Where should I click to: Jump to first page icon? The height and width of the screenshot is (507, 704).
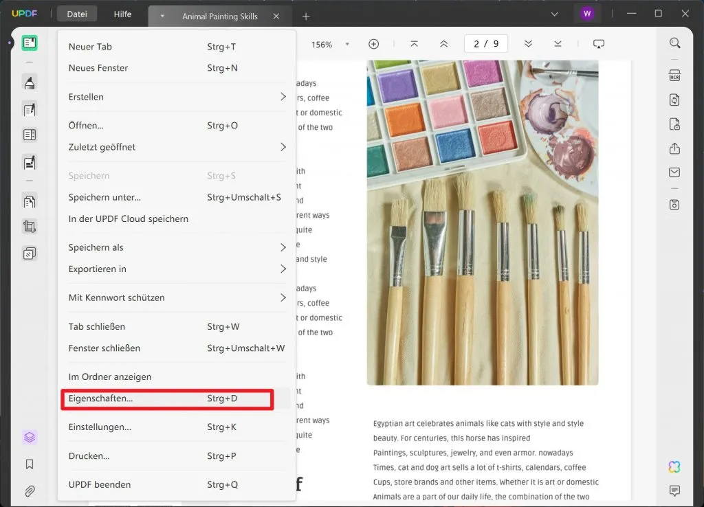coord(414,44)
